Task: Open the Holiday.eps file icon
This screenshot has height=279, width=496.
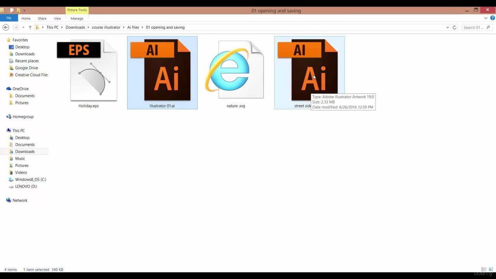Action: point(88,72)
